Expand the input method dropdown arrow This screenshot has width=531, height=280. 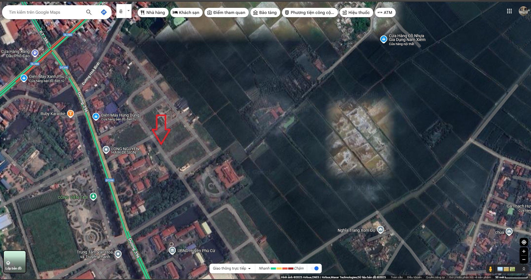(128, 11)
